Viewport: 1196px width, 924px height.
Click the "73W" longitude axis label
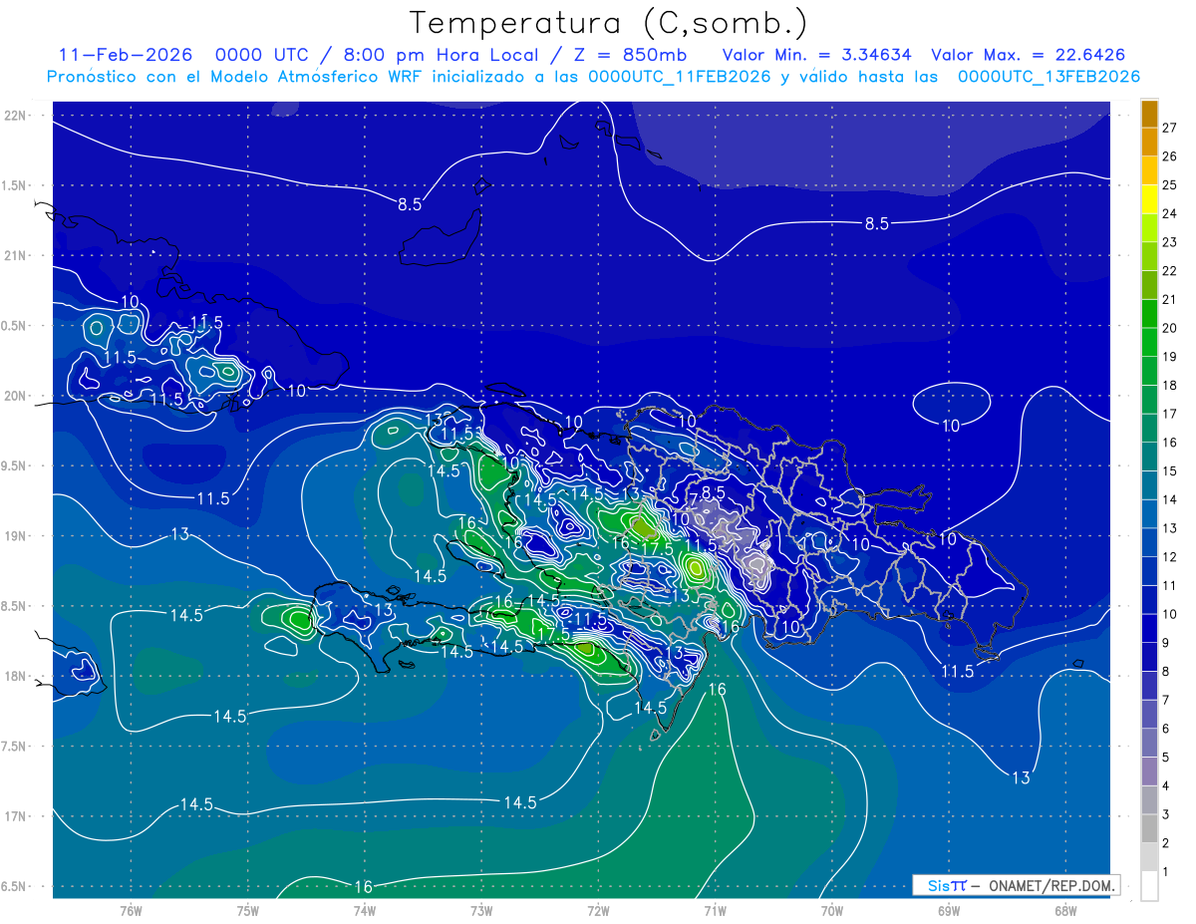(x=481, y=911)
